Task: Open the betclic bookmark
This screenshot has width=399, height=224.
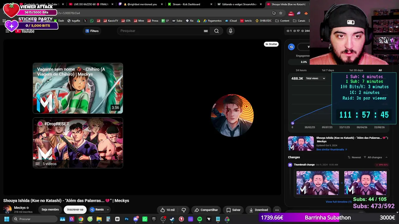Action: pyautogui.click(x=246, y=21)
